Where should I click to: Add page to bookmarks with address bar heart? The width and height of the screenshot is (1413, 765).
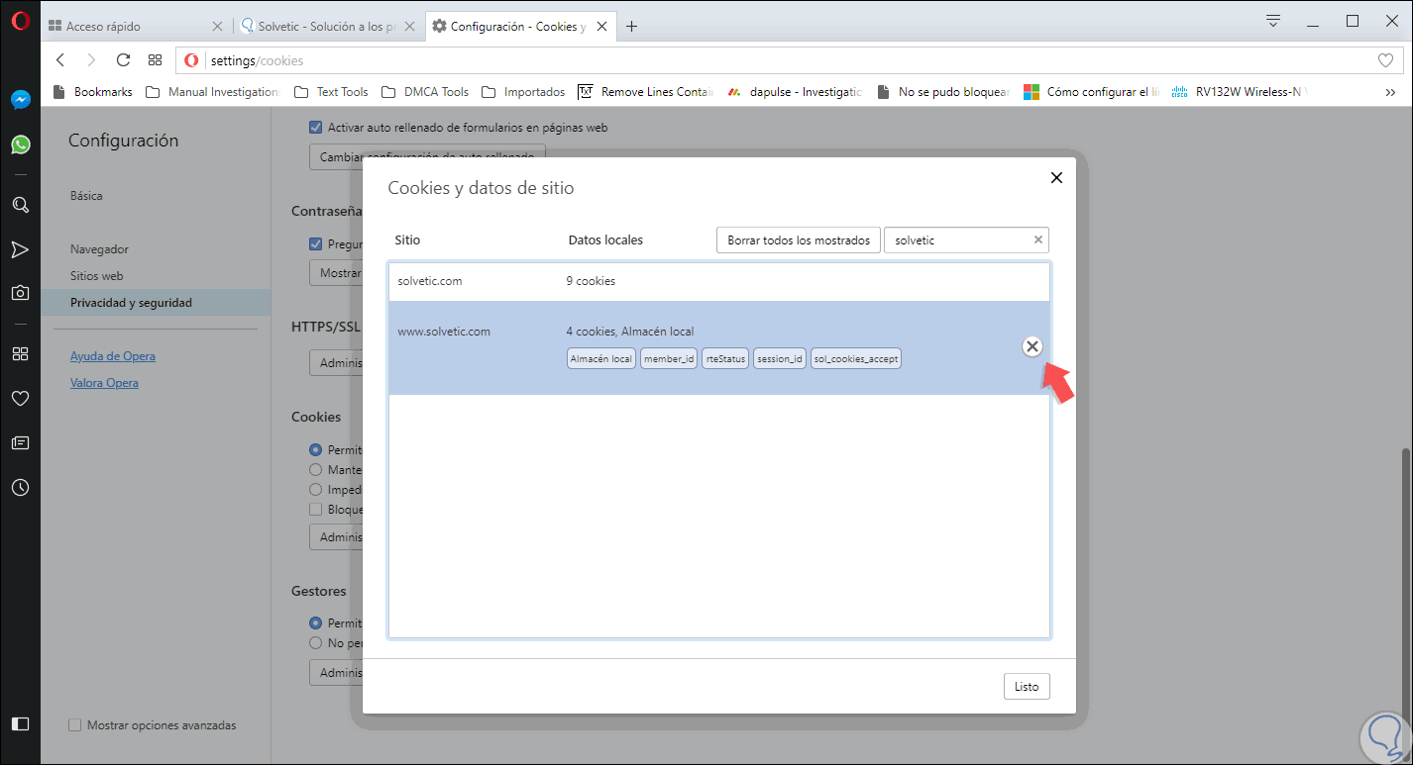point(1385,60)
